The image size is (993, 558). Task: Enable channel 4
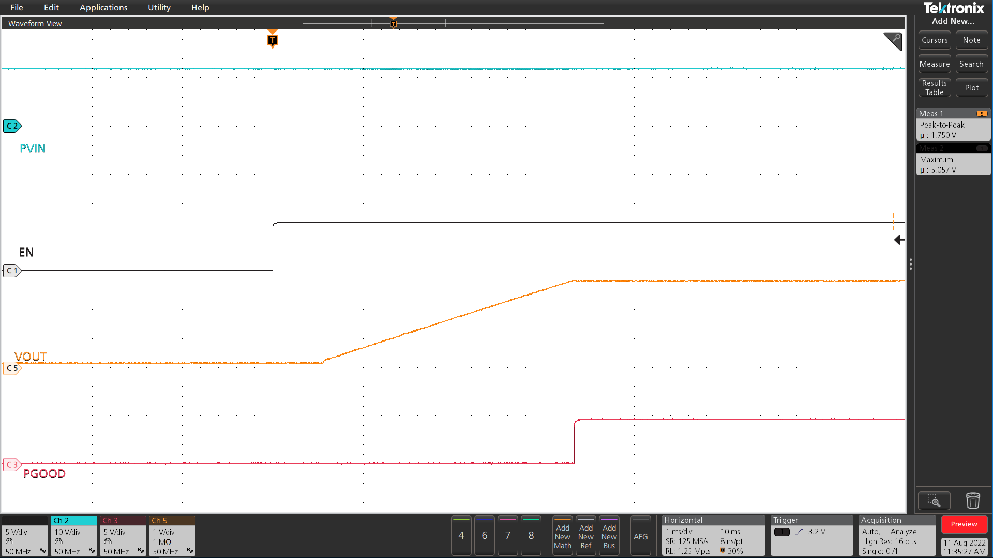coord(461,536)
